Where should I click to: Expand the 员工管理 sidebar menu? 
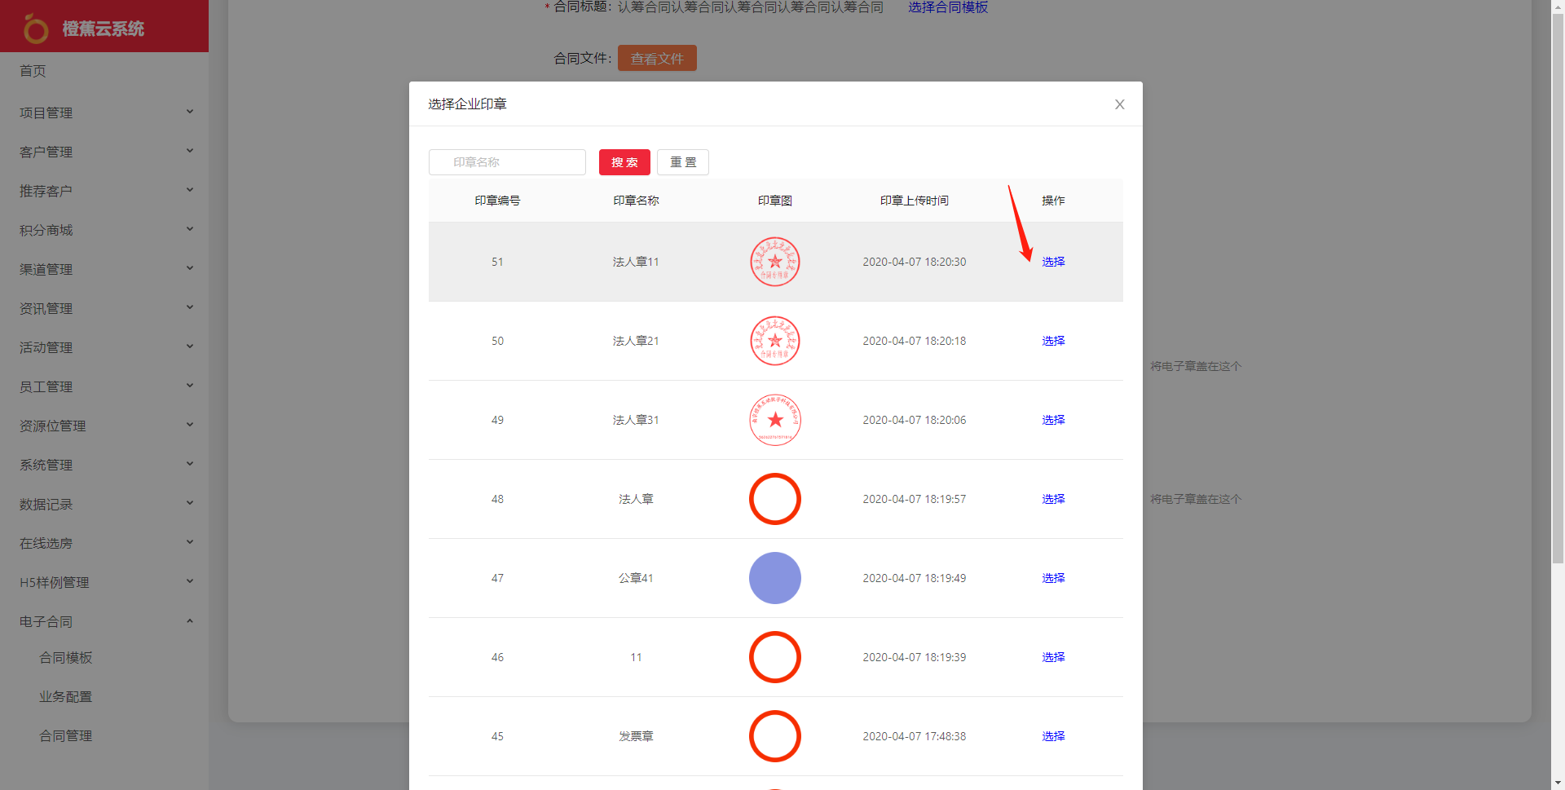(104, 386)
